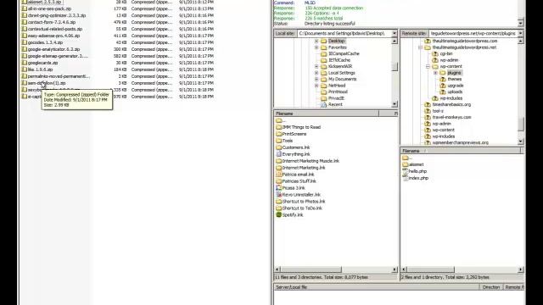Select the googlecards.zip file icon
This screenshot has width=543, height=305.
25,63
